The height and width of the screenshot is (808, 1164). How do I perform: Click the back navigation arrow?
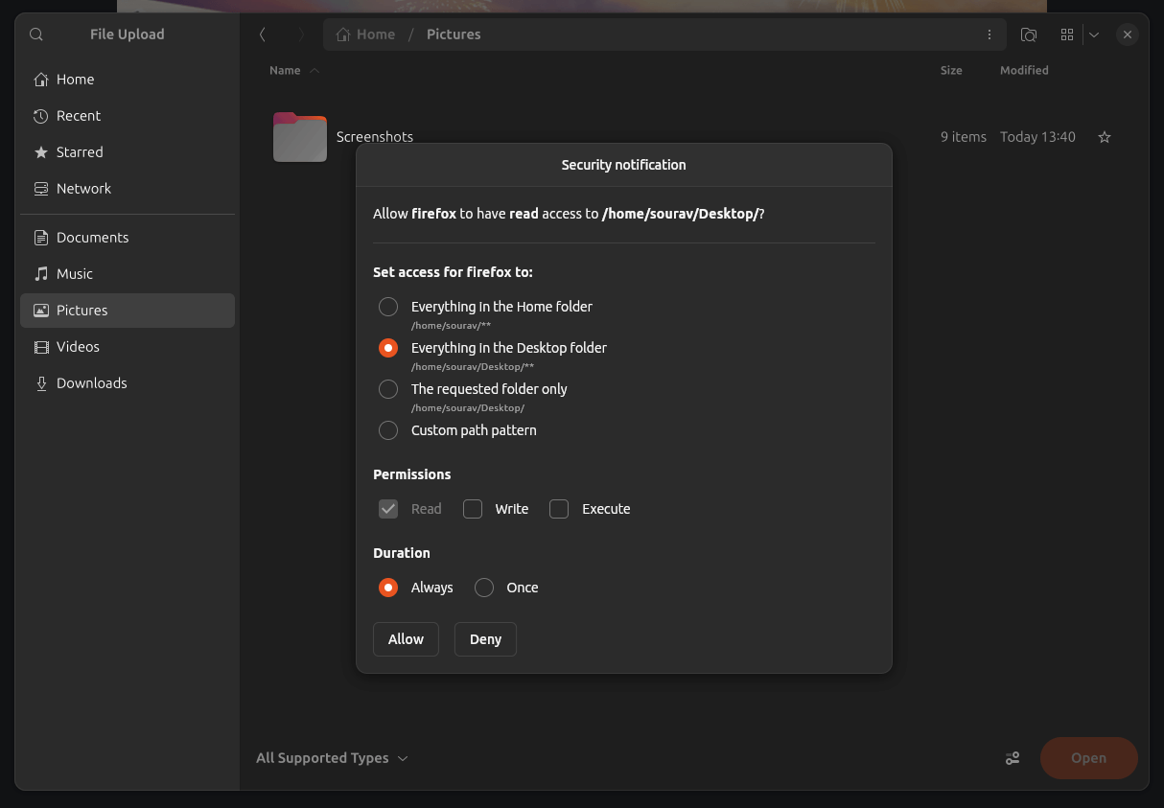pos(263,35)
